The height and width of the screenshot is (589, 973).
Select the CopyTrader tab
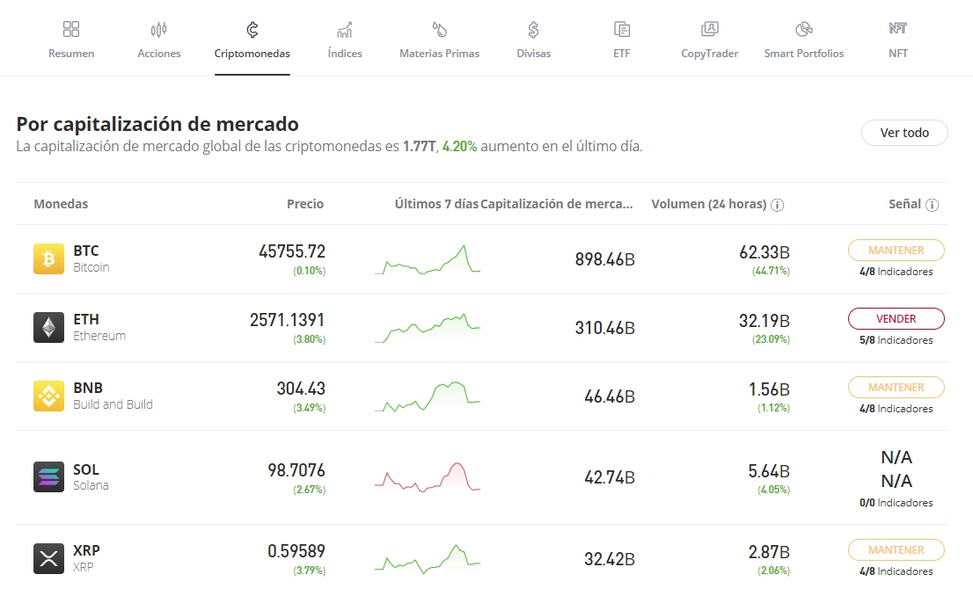pyautogui.click(x=709, y=41)
